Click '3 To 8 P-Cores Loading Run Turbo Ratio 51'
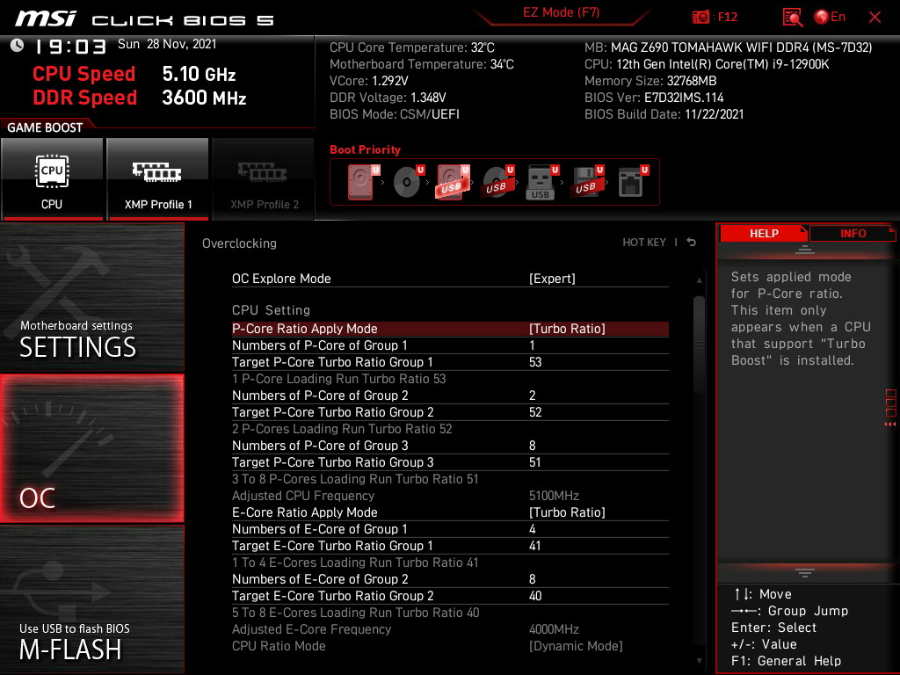Image resolution: width=900 pixels, height=675 pixels. [x=355, y=479]
